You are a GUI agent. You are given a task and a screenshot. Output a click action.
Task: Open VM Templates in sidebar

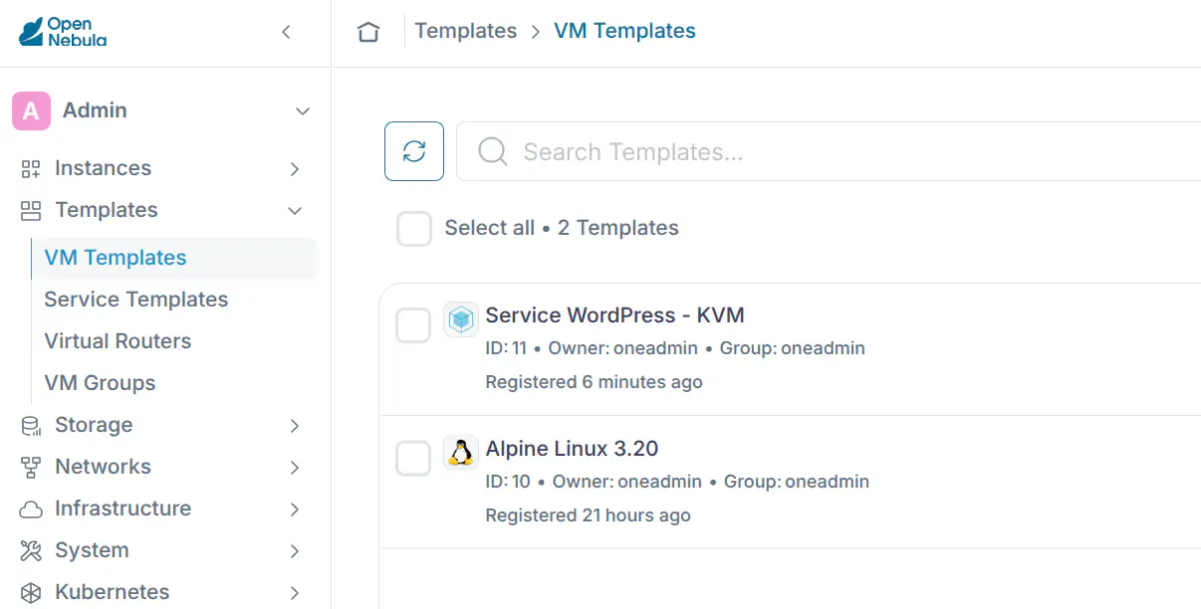pyautogui.click(x=174, y=258)
